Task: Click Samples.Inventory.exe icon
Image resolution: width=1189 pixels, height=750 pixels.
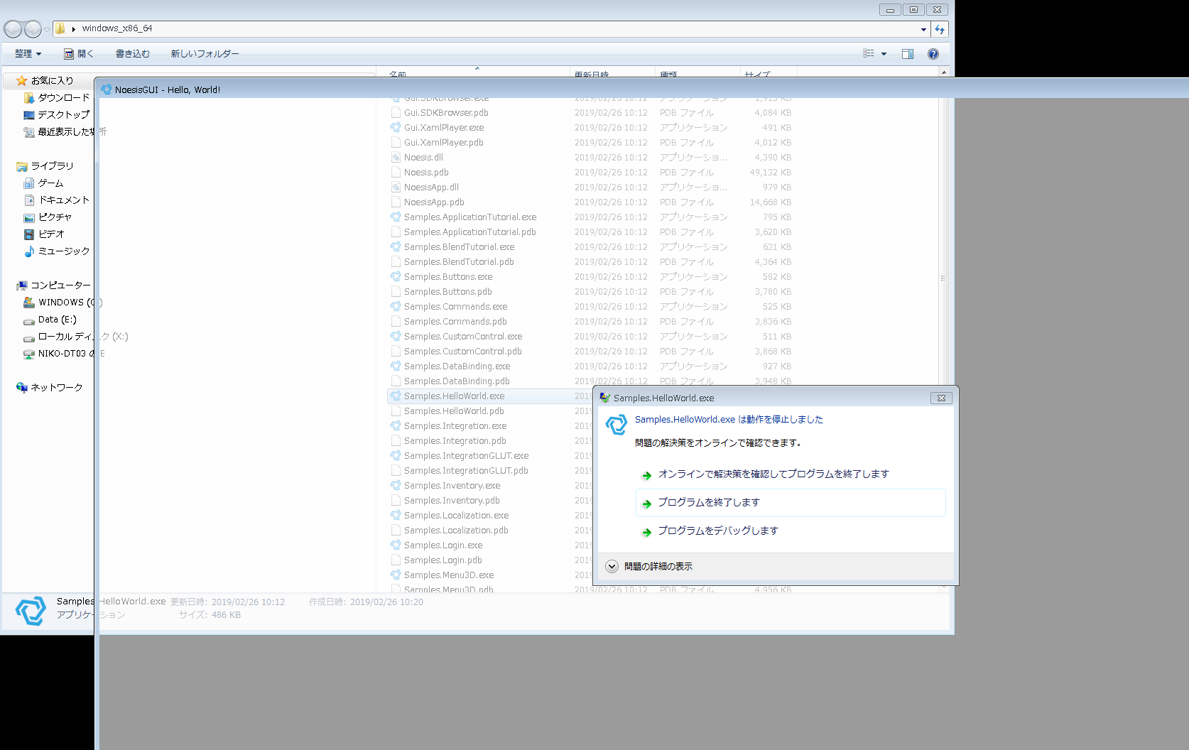Action: coord(396,486)
